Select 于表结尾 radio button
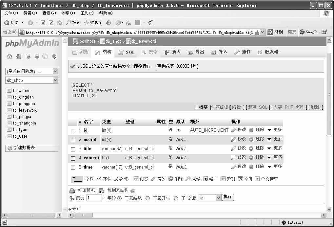 pyautogui.click(x=120, y=198)
